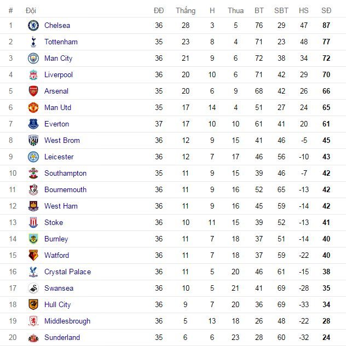Click the SĐ points column header
The image size is (346, 346).
326,10
